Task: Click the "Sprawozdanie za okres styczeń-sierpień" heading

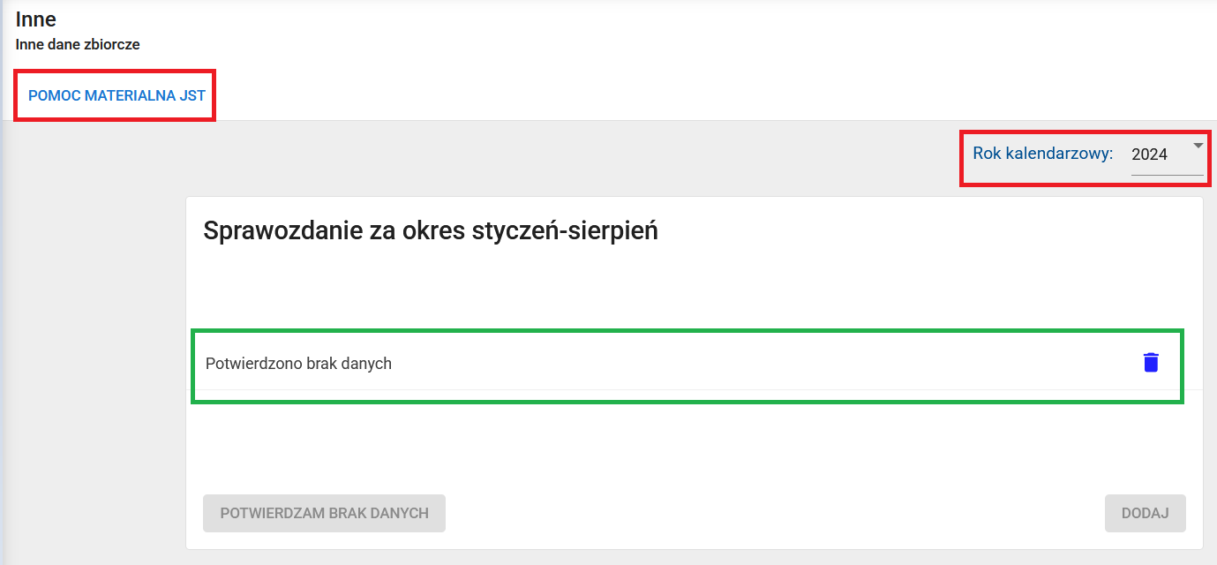Action: pos(430,230)
